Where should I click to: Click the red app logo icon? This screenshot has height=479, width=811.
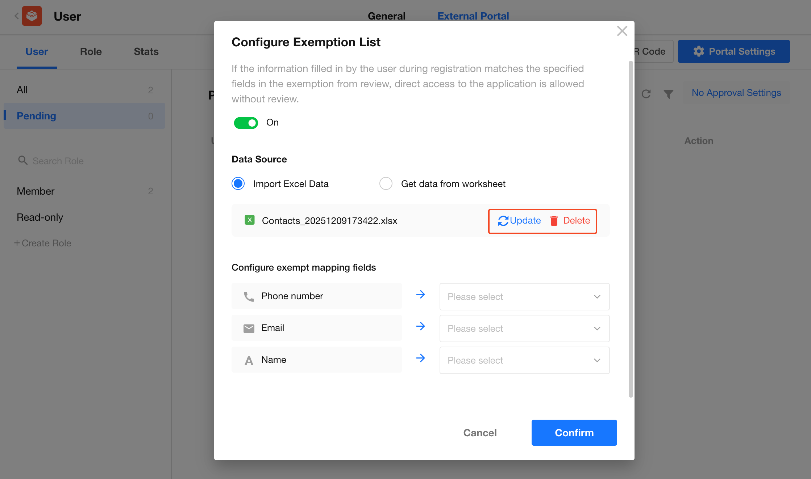[x=32, y=16]
